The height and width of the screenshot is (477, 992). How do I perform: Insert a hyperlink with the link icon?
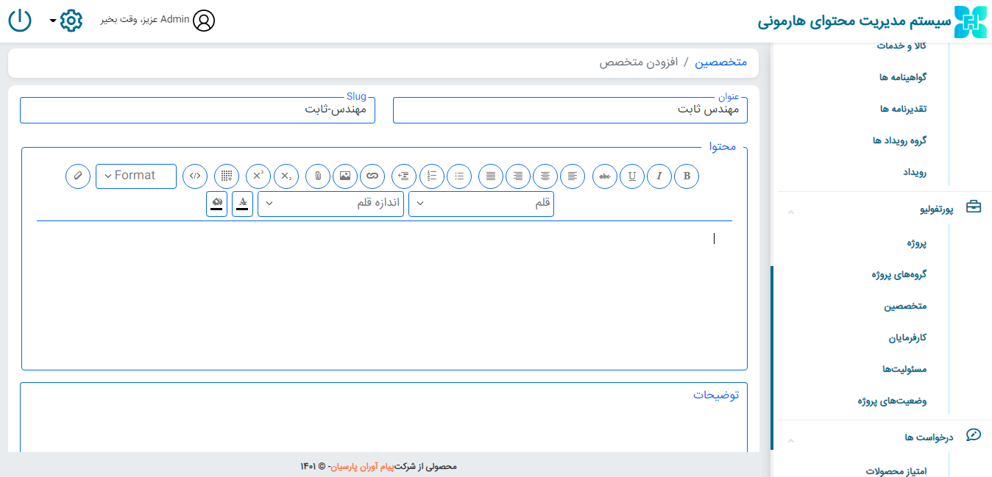(x=372, y=176)
